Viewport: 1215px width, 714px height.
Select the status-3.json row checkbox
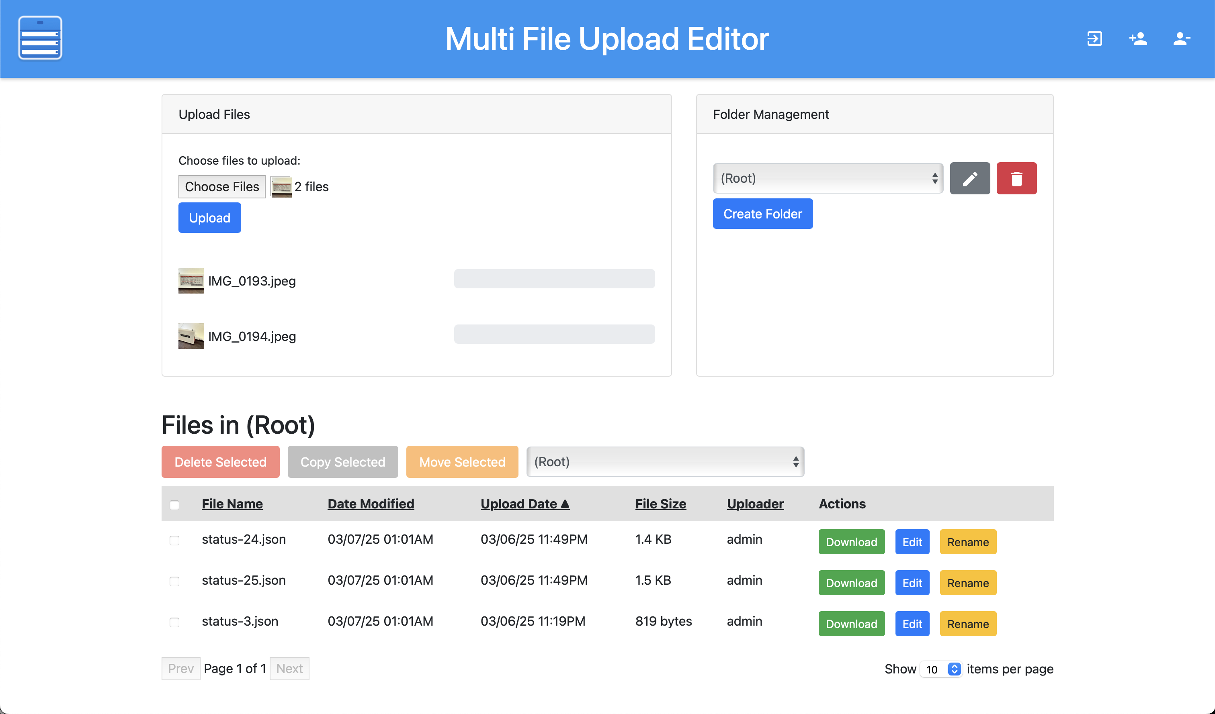tap(174, 622)
